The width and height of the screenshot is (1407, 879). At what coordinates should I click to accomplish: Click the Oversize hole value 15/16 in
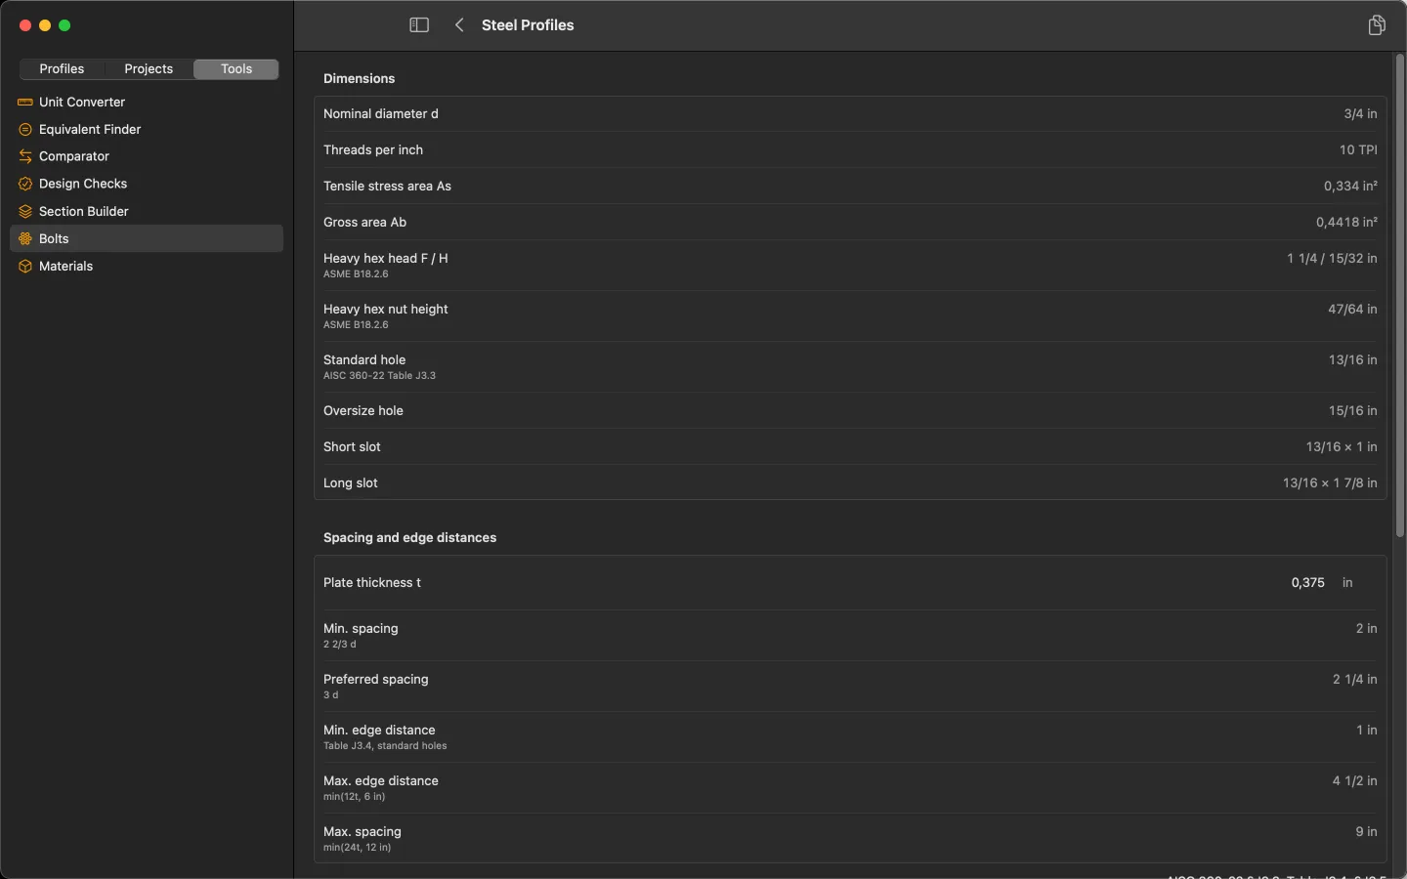point(1352,411)
